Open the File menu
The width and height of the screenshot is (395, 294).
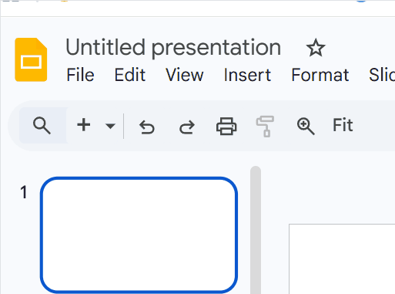point(80,75)
